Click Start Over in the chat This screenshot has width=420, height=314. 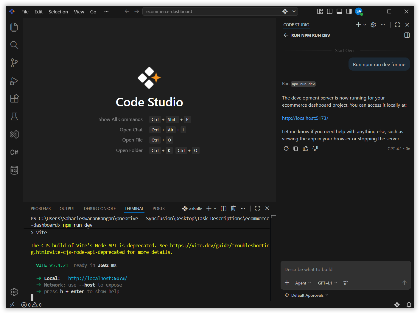[x=345, y=51]
